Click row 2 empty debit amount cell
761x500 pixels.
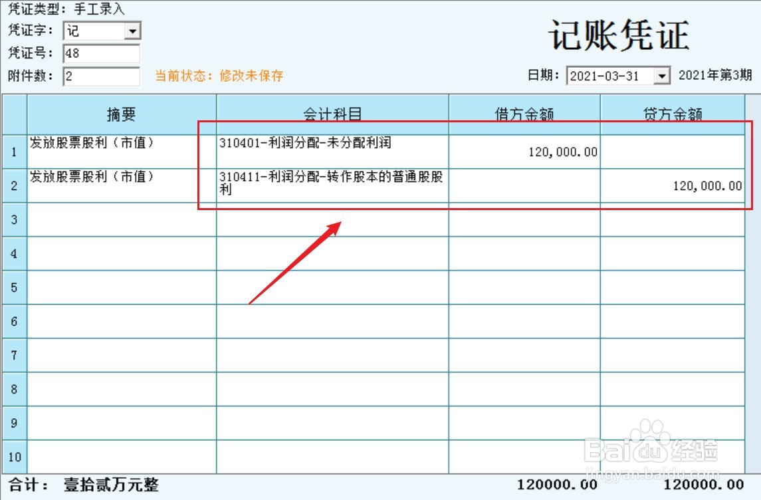(524, 186)
